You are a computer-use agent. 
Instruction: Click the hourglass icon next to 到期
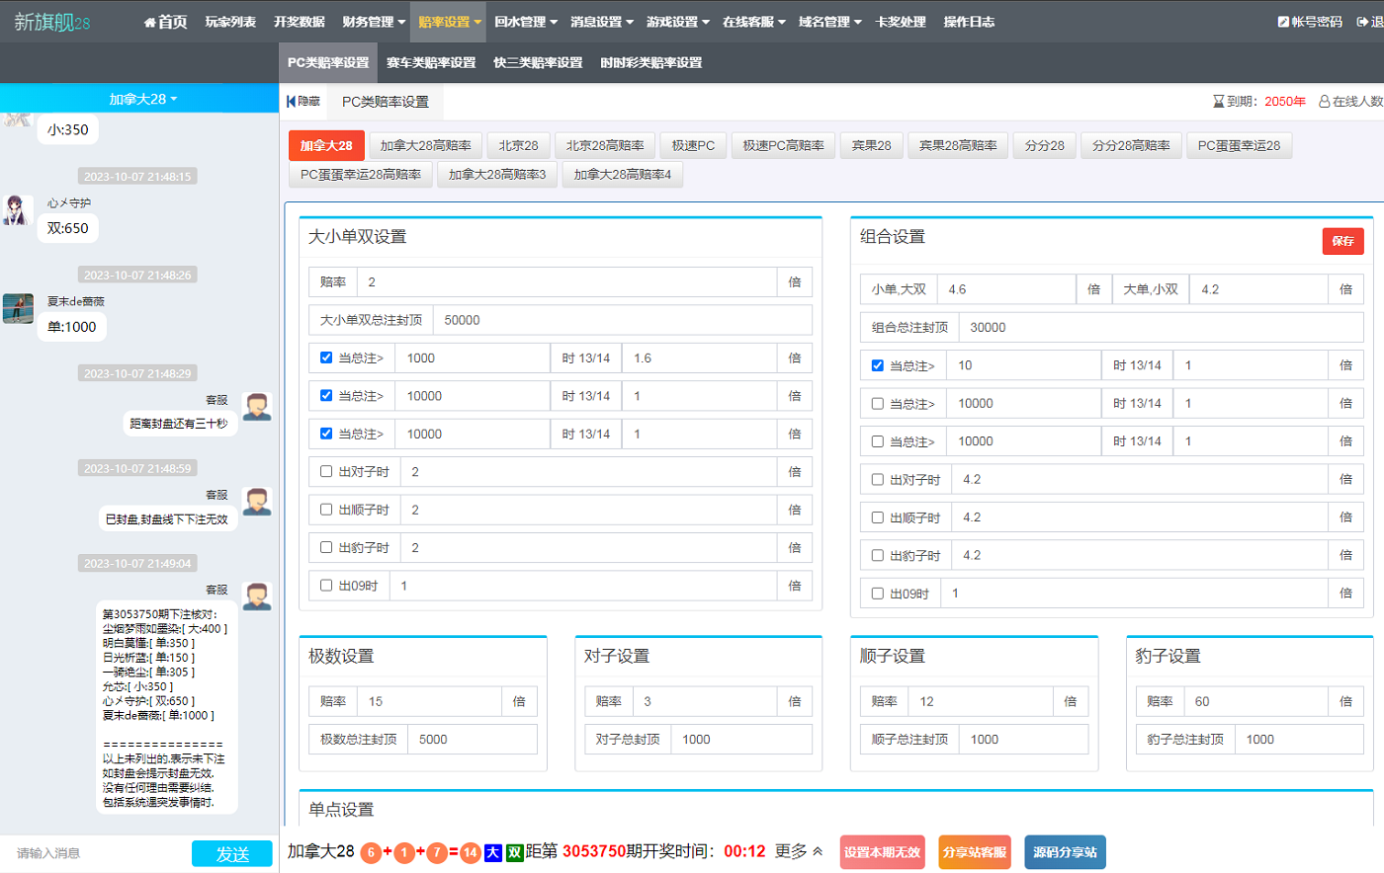click(x=1218, y=101)
